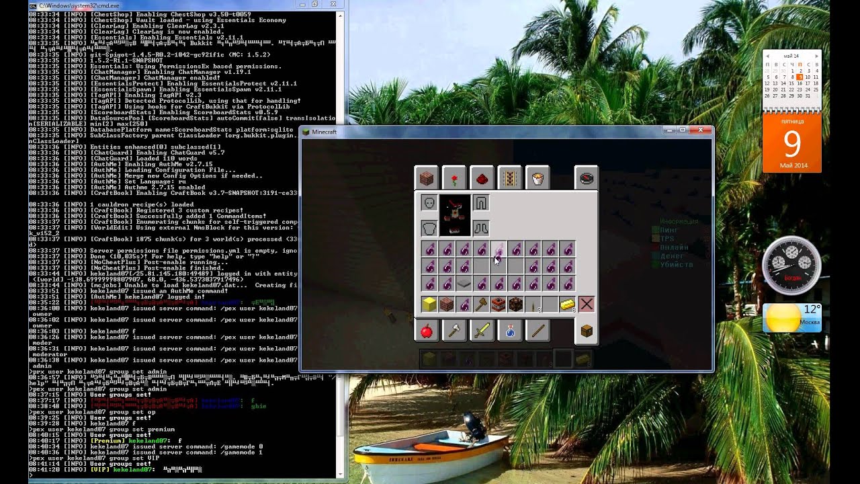Pick the TNT block in the hotbar

498,305
